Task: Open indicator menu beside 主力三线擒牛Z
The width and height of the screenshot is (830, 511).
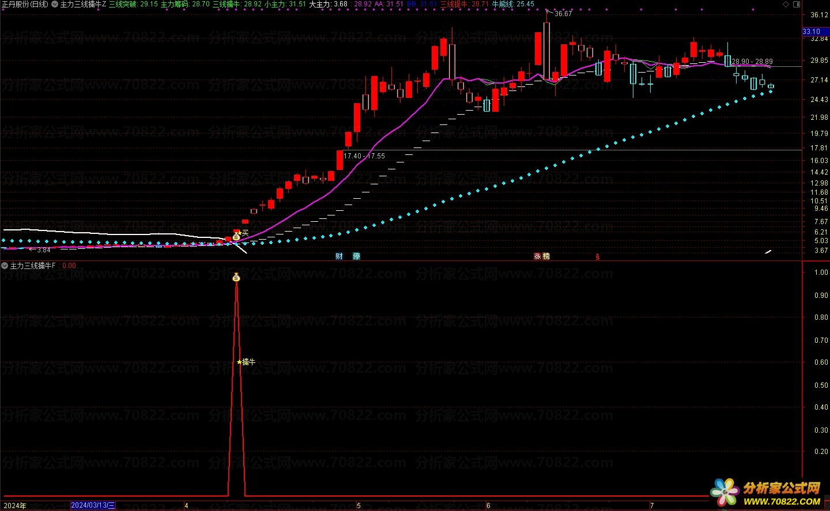Action: pos(54,4)
